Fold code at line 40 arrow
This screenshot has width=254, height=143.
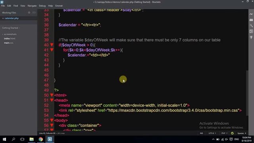click(x=52, y=45)
